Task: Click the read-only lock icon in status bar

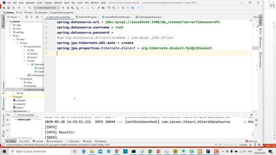Action: [251, 145]
